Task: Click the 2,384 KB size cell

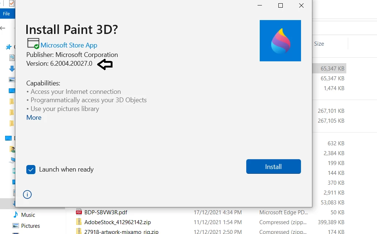Action: [334, 153]
